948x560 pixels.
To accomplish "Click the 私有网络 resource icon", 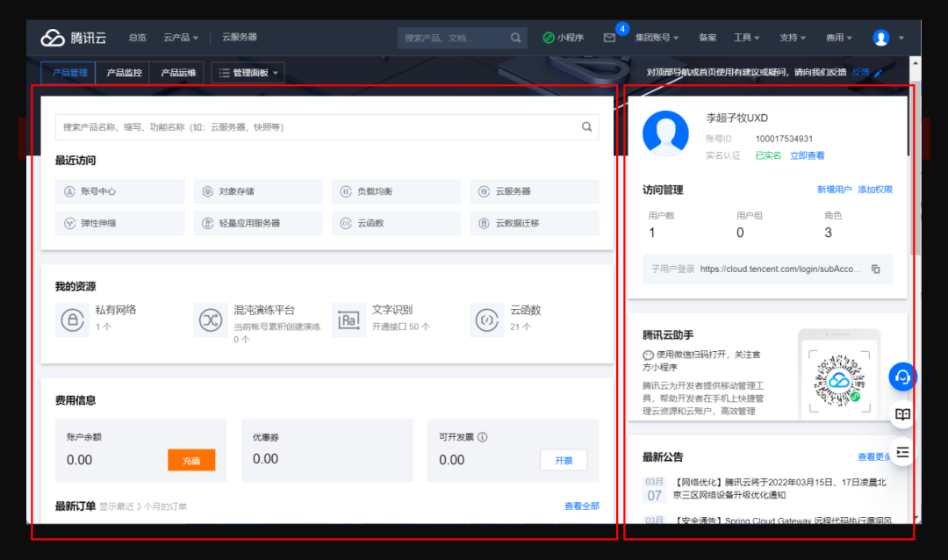I will pos(72,319).
